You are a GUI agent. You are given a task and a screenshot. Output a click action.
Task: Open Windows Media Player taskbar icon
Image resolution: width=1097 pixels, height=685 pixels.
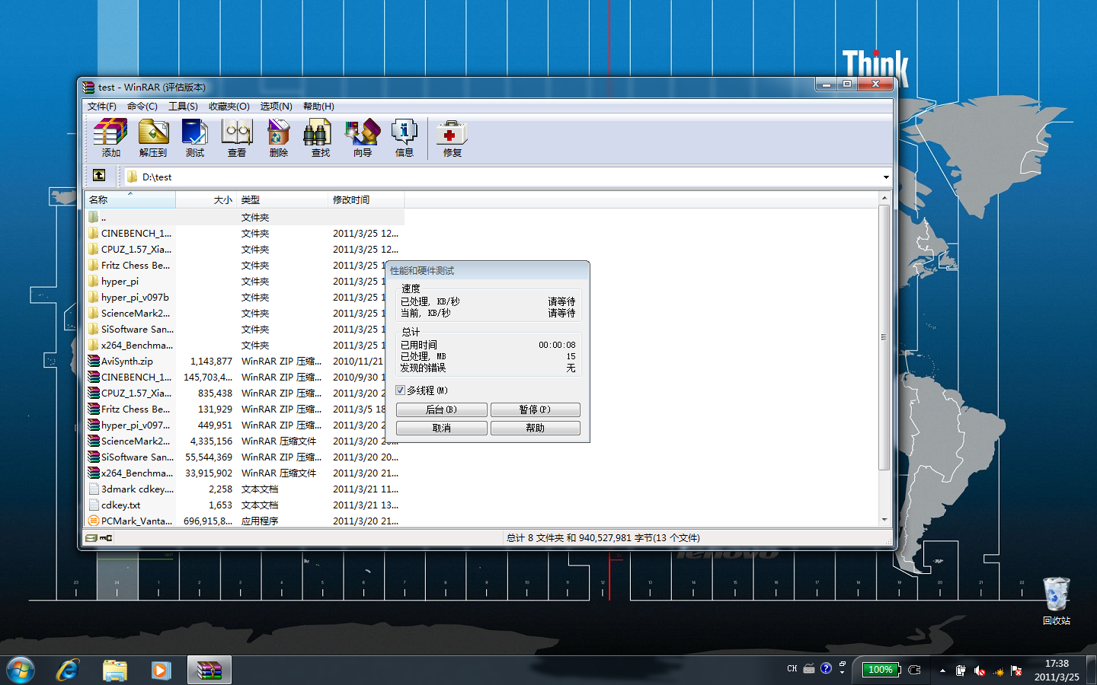pyautogui.click(x=161, y=671)
